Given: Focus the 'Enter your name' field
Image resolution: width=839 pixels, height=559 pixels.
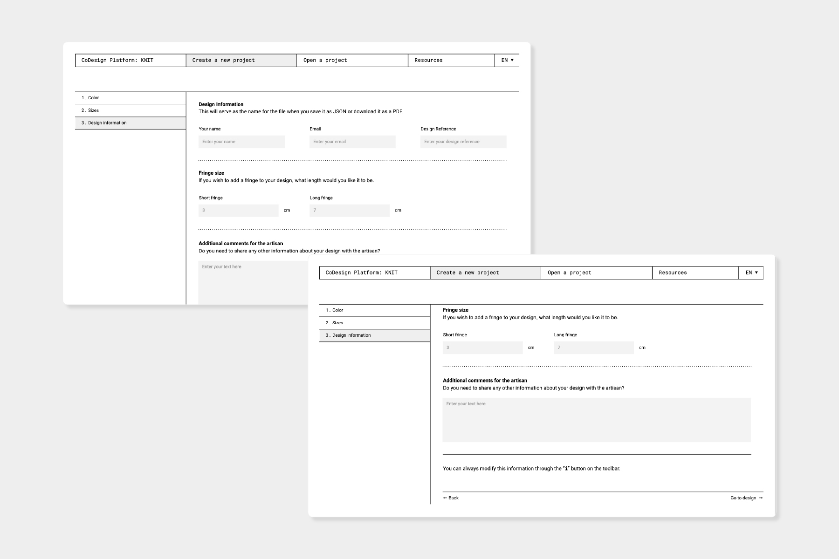Looking at the screenshot, I should click(241, 142).
